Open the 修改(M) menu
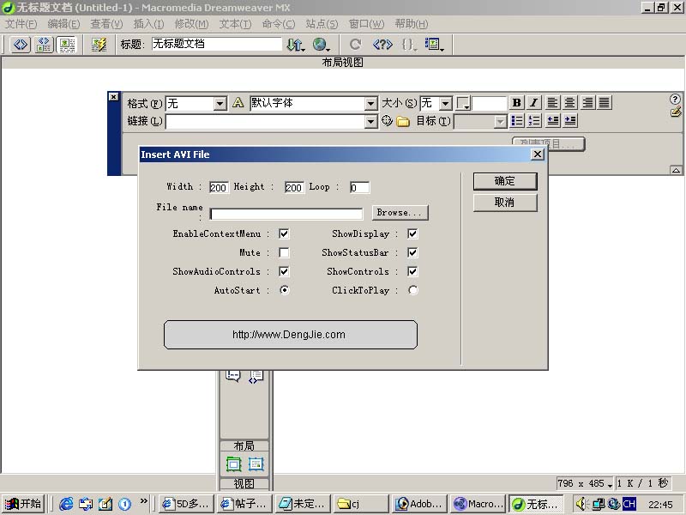 (x=191, y=24)
